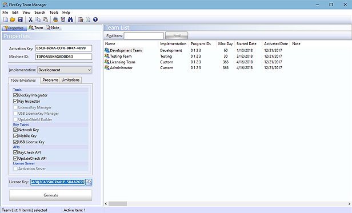Switch to the Note panel tab

click(x=53, y=28)
